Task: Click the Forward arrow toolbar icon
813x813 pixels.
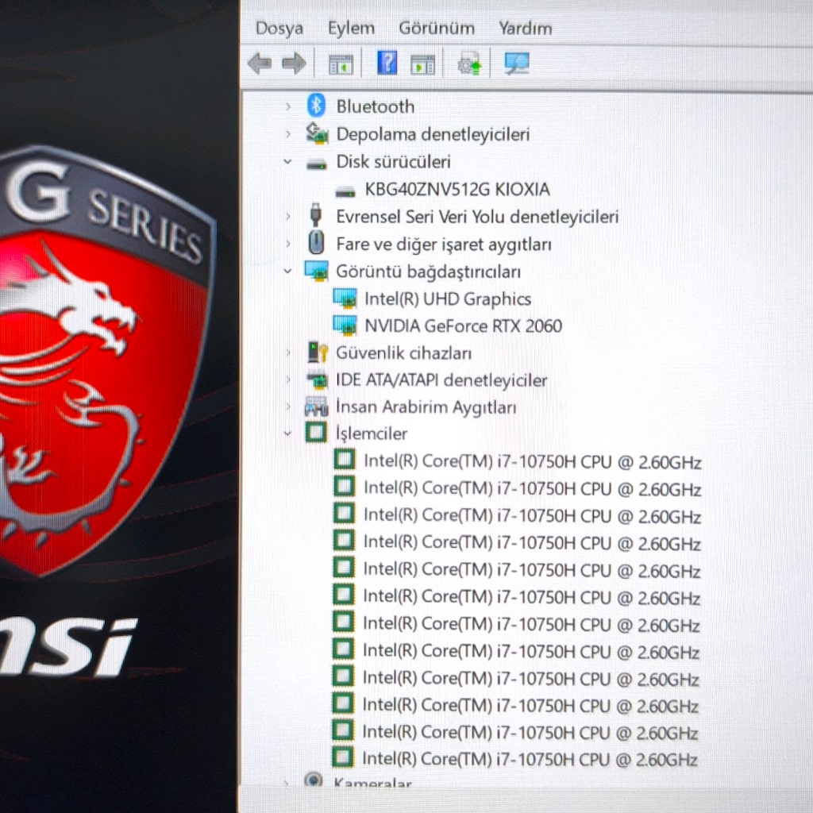Action: point(294,64)
